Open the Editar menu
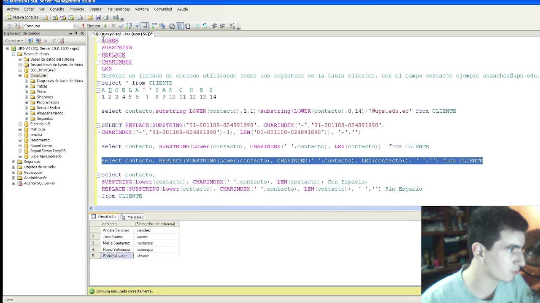This screenshot has width=540, height=303. [x=29, y=9]
